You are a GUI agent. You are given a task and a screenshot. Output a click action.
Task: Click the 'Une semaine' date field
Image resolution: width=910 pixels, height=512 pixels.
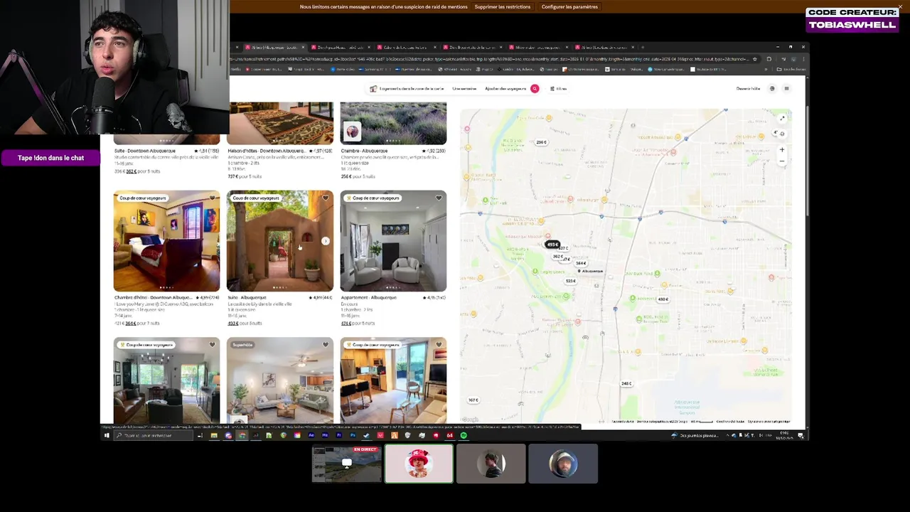coord(464,89)
